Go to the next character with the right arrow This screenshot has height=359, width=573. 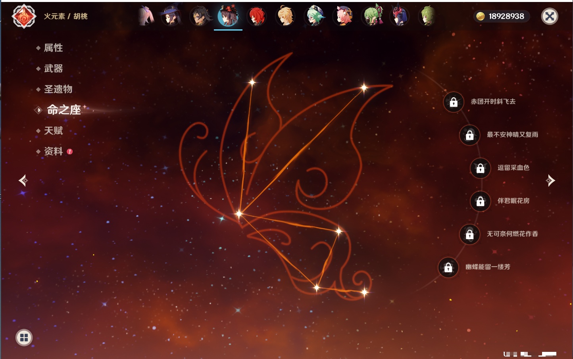click(x=550, y=180)
